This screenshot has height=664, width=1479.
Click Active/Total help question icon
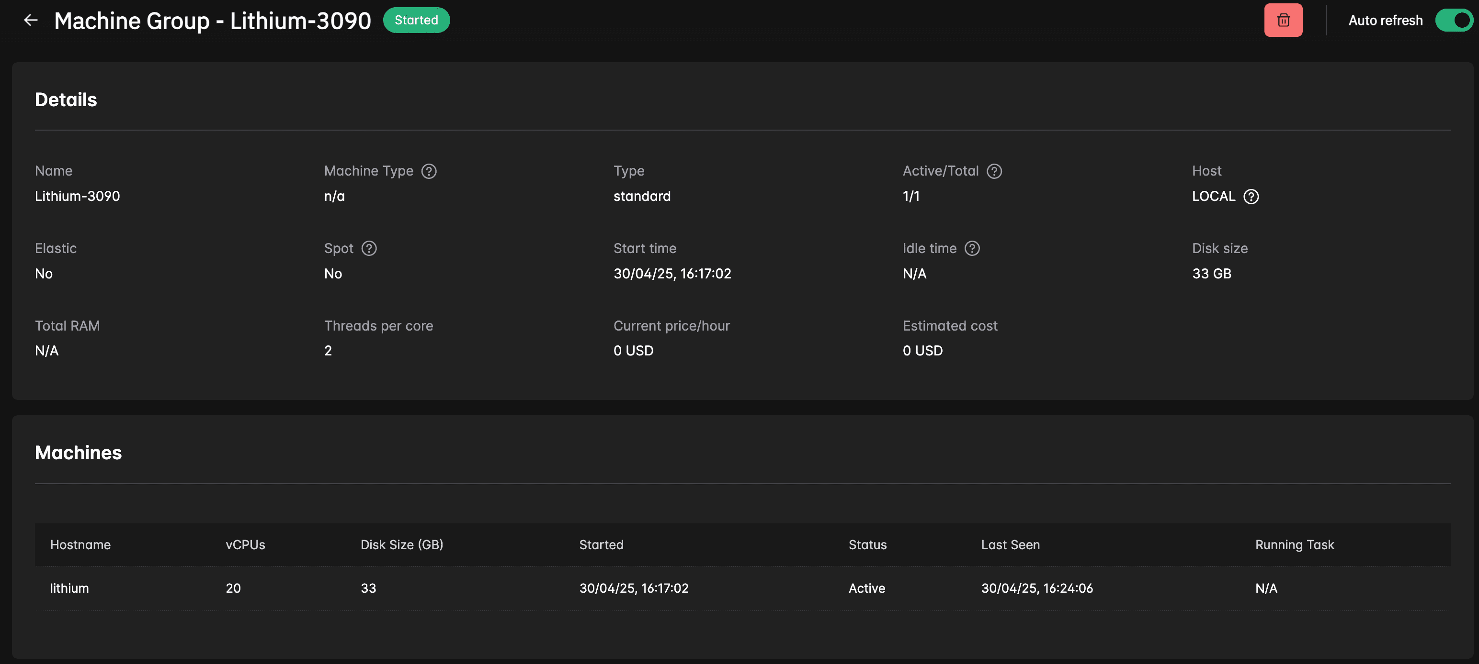click(x=994, y=171)
